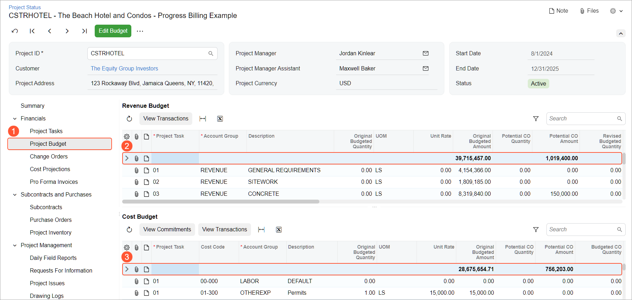Expand the Revenue Budget totals row

coord(127,158)
